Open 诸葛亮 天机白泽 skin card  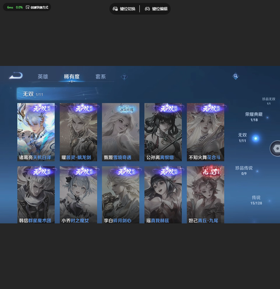tap(36, 132)
